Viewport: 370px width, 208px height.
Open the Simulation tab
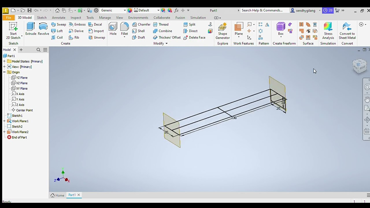point(198,18)
